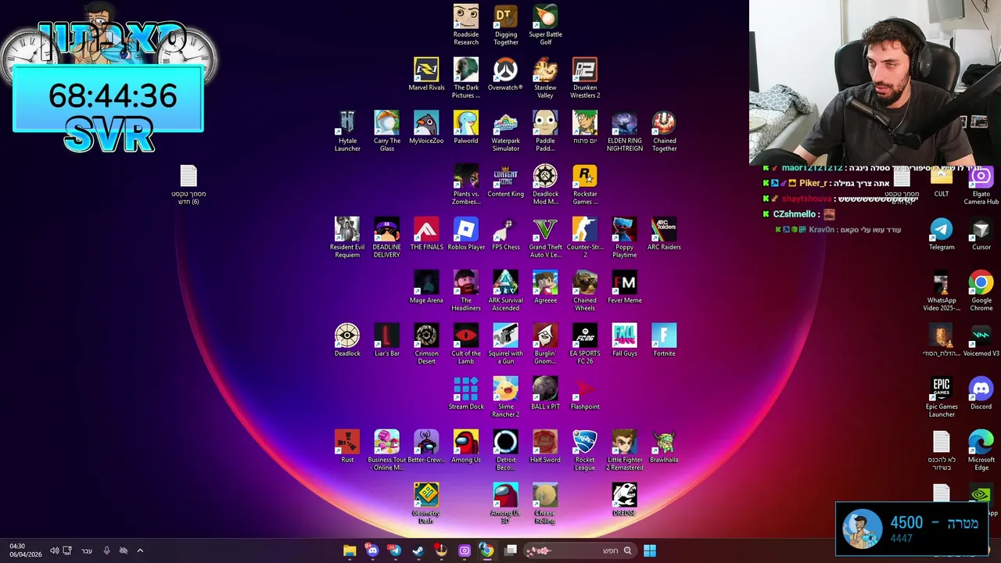This screenshot has width=1001, height=563.
Task: Select the DREDGE desktop icon
Action: (x=625, y=500)
